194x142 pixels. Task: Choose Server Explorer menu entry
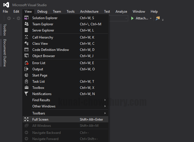coord(66,30)
